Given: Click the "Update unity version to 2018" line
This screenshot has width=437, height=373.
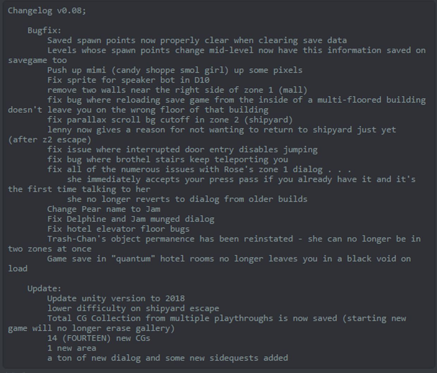Looking at the screenshot, I should [x=116, y=298].
